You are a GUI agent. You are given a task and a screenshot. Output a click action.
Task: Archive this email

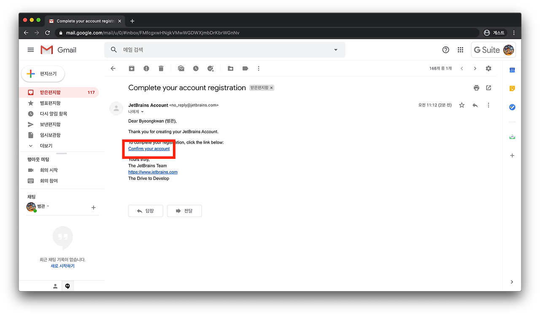pyautogui.click(x=132, y=68)
